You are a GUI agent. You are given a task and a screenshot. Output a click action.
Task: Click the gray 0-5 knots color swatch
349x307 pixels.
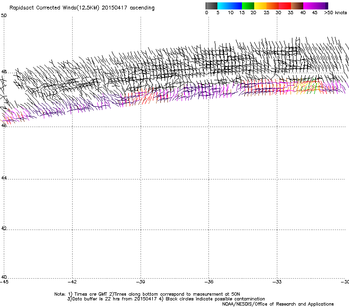[x=211, y=6]
